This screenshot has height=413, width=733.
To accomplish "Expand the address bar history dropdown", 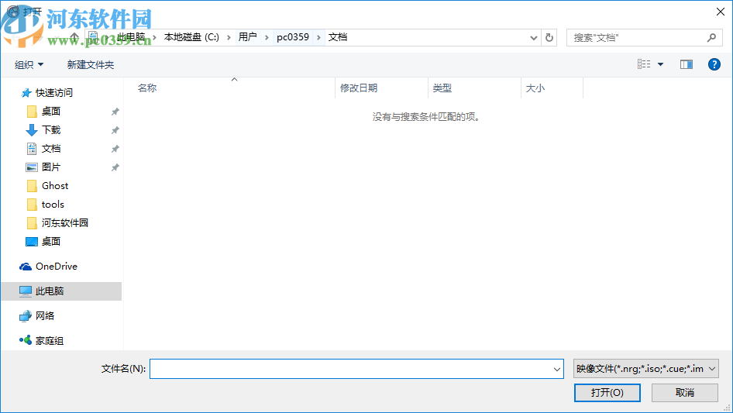I will tap(533, 38).
